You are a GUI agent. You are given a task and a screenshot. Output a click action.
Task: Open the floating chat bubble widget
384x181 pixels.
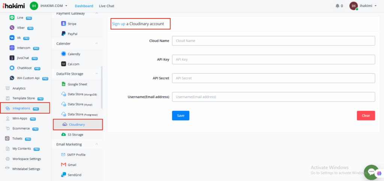(371, 172)
